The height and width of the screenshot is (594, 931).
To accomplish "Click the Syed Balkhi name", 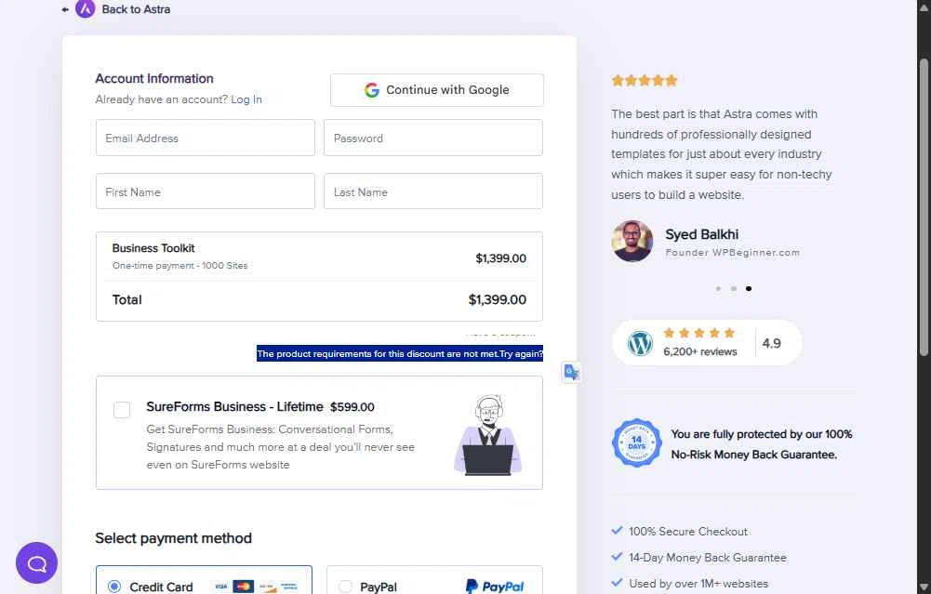I will click(702, 234).
